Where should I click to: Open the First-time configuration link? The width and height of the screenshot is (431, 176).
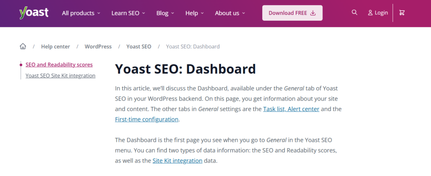coord(146,119)
